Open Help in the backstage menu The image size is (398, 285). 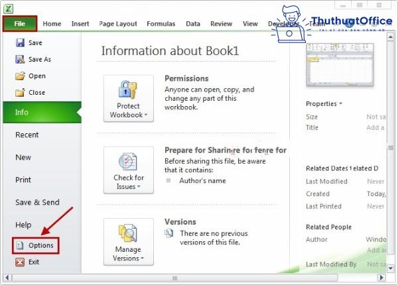click(23, 225)
